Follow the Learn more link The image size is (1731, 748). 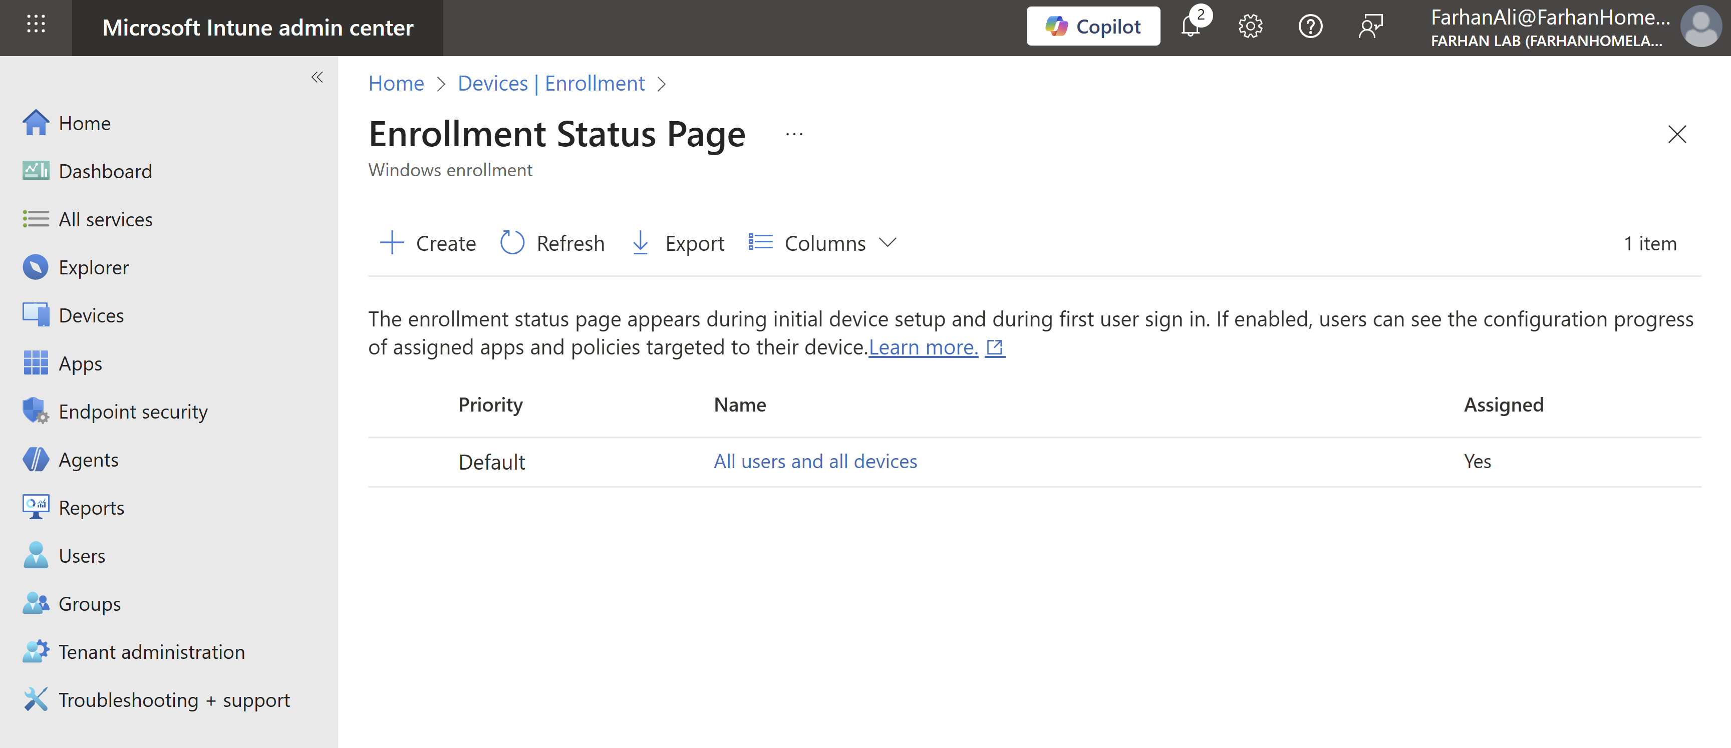(x=923, y=347)
